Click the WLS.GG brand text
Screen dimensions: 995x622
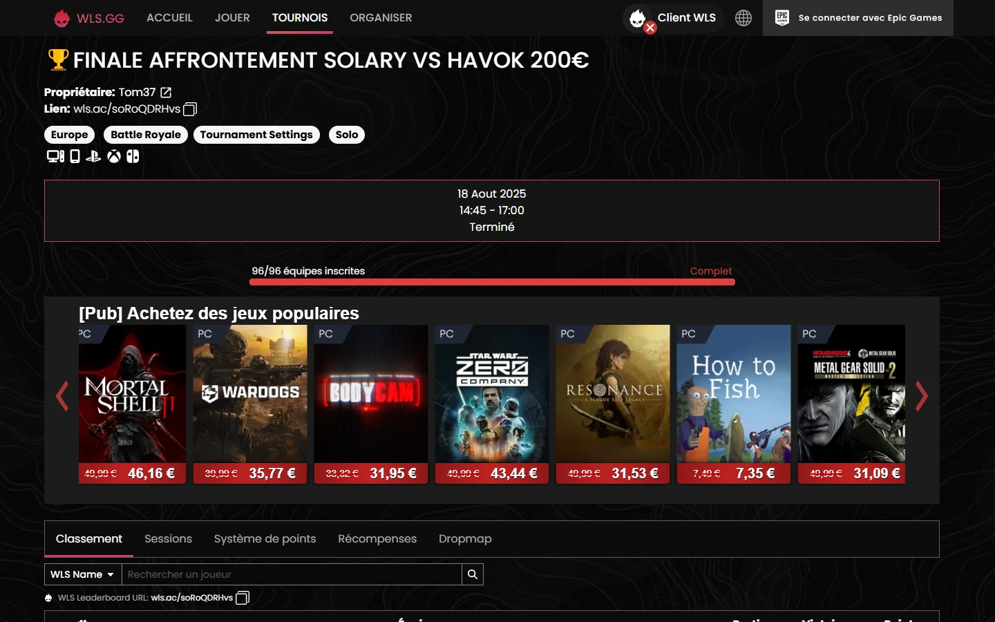click(100, 19)
